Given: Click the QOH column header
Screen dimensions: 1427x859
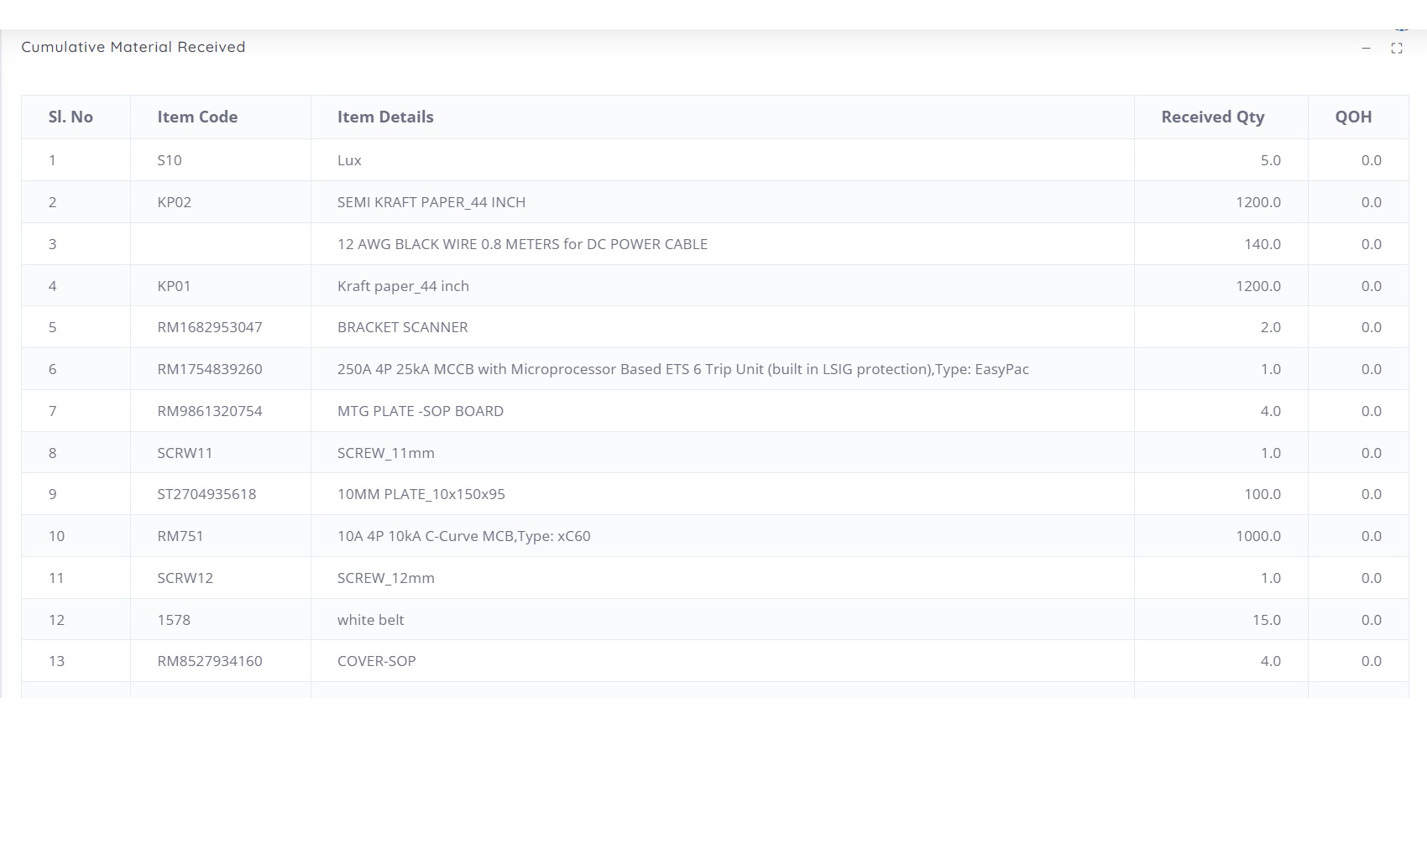Looking at the screenshot, I should (1353, 117).
